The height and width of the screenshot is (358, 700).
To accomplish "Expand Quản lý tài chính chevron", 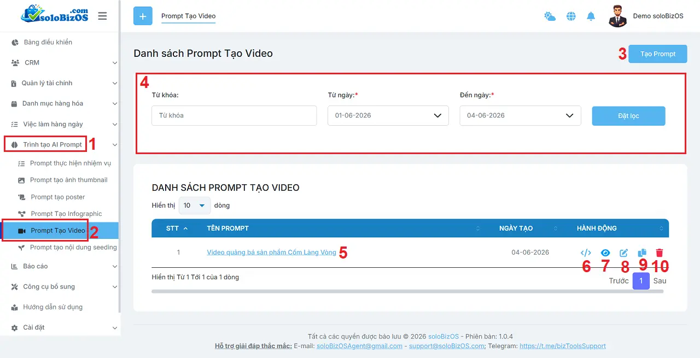I will point(115,83).
